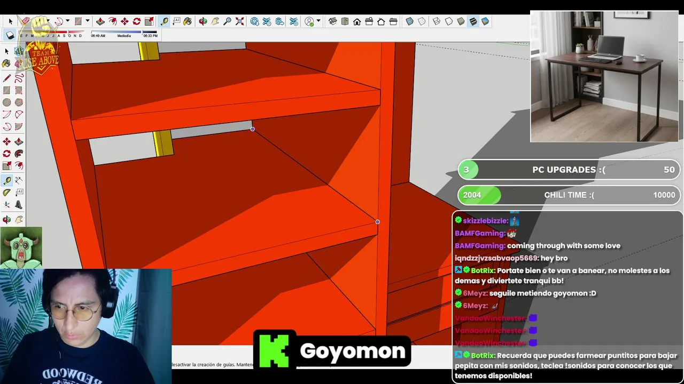Enable Shaded With Textures style
The width and height of the screenshot is (684, 384).
point(473,21)
